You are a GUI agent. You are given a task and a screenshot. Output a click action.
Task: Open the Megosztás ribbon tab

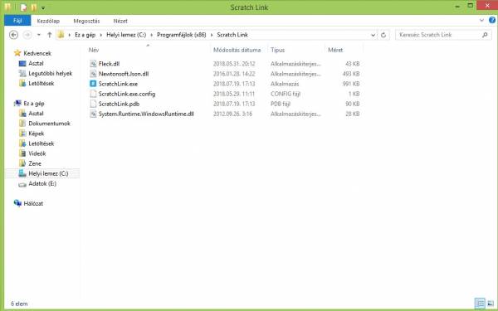86,21
